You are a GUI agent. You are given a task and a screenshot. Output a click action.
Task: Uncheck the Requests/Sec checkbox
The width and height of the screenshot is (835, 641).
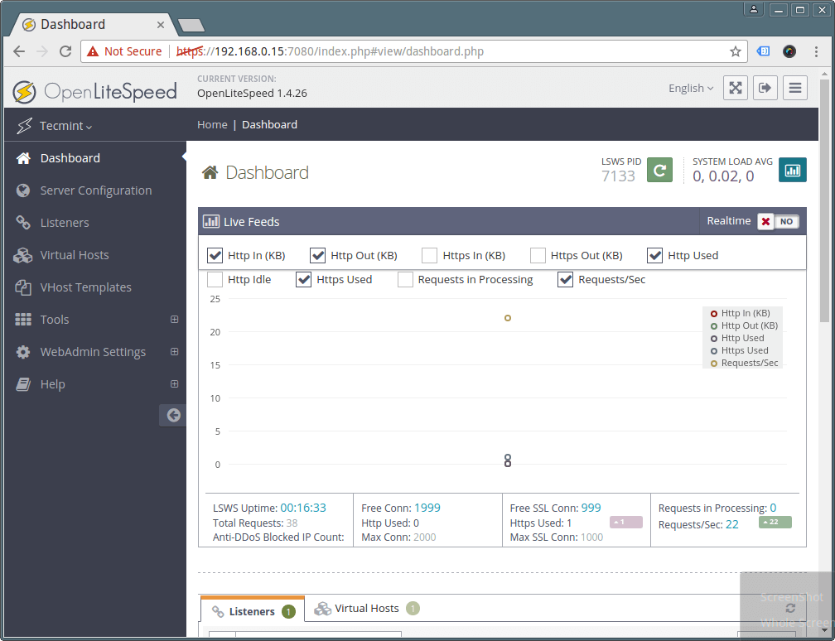[x=565, y=280]
